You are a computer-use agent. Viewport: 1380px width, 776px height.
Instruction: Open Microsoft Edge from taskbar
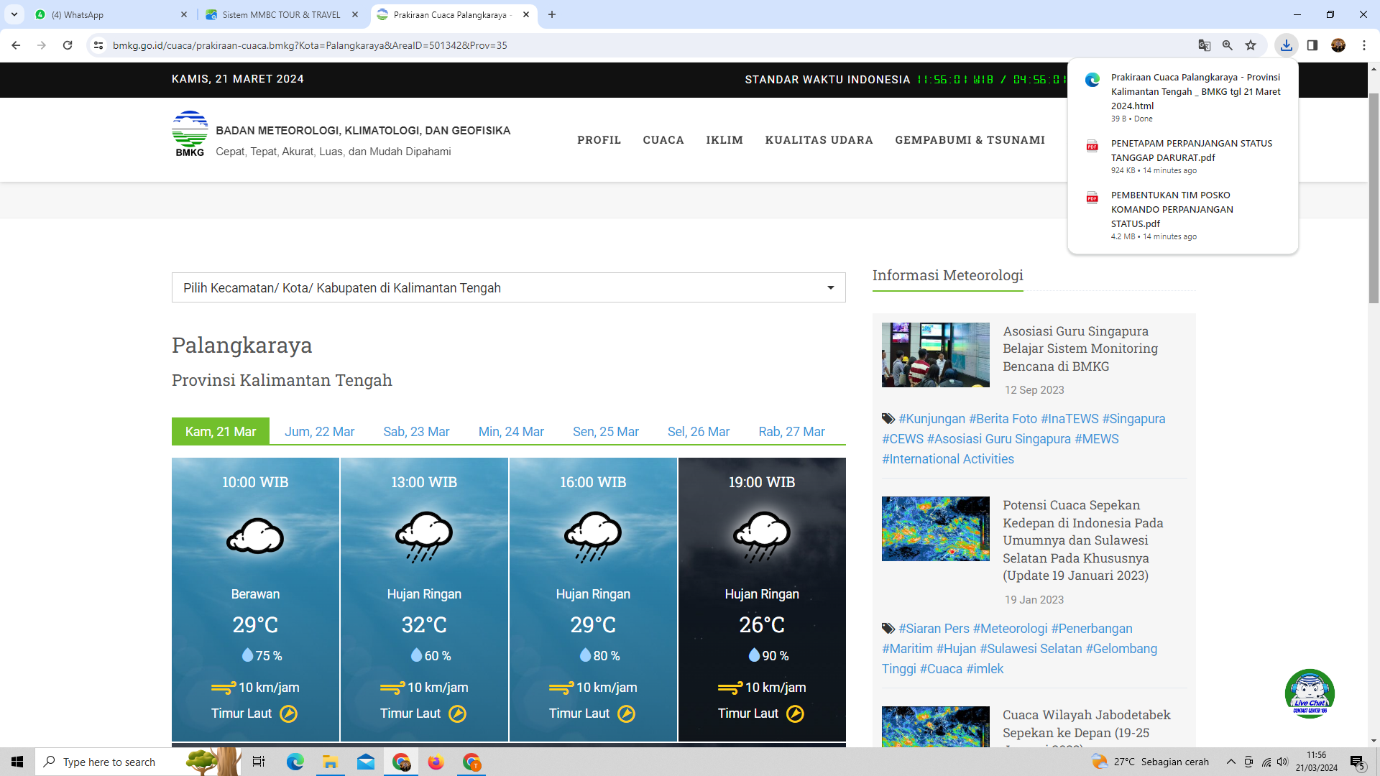[x=295, y=762]
